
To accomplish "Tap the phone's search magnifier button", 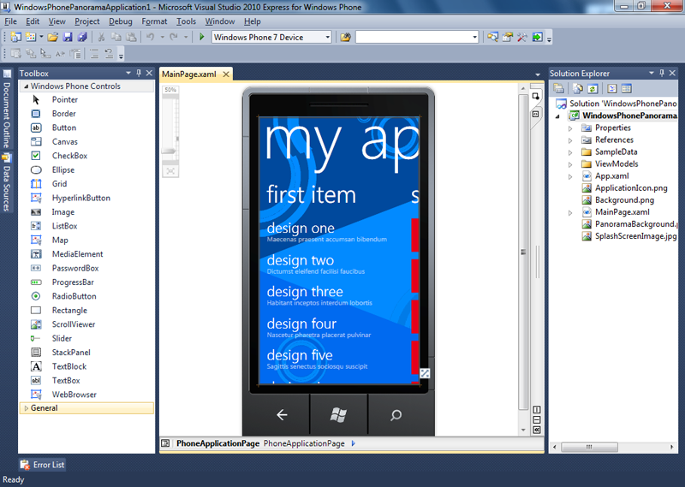I will (396, 415).
